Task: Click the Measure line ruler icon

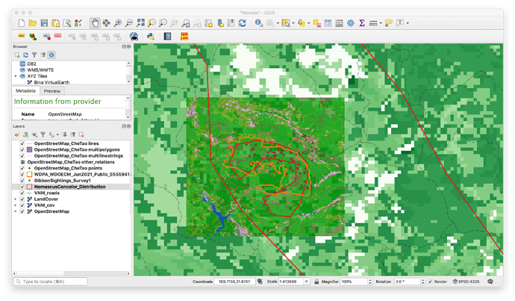Action: pos(372,23)
